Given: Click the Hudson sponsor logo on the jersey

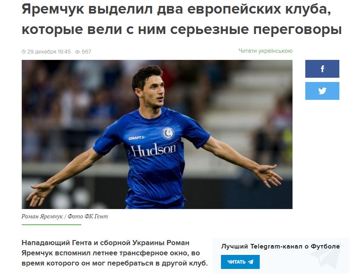Looking at the screenshot, I should (153, 150).
